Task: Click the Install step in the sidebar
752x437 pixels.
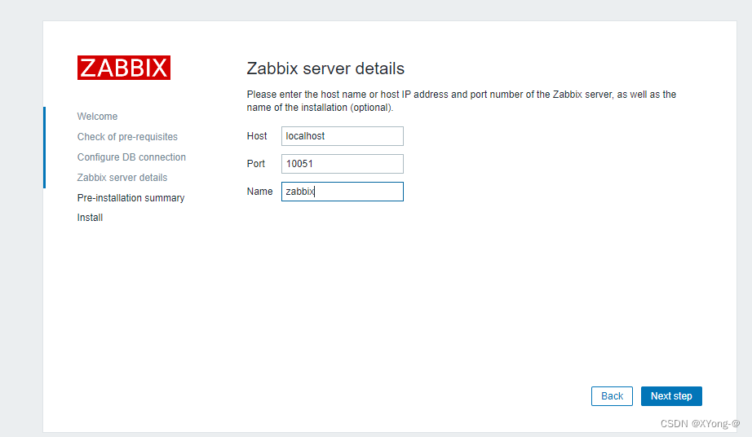Action: [91, 218]
